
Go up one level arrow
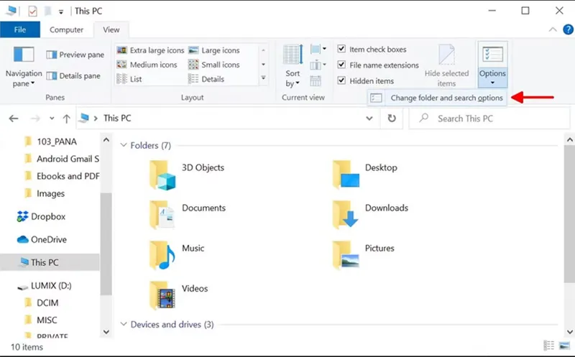click(66, 119)
